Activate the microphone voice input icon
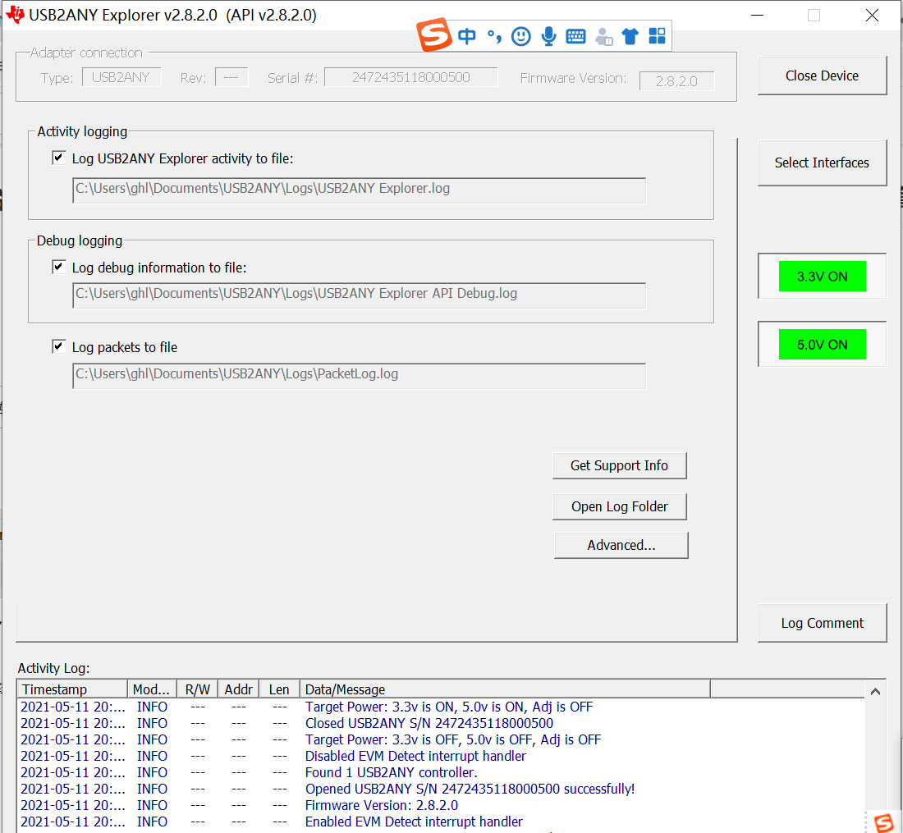903x833 pixels. pos(549,36)
